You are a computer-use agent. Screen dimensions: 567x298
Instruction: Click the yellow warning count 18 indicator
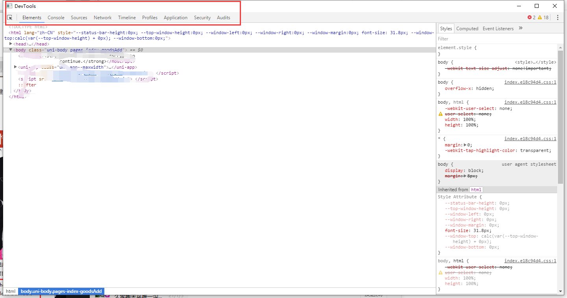coord(543,18)
